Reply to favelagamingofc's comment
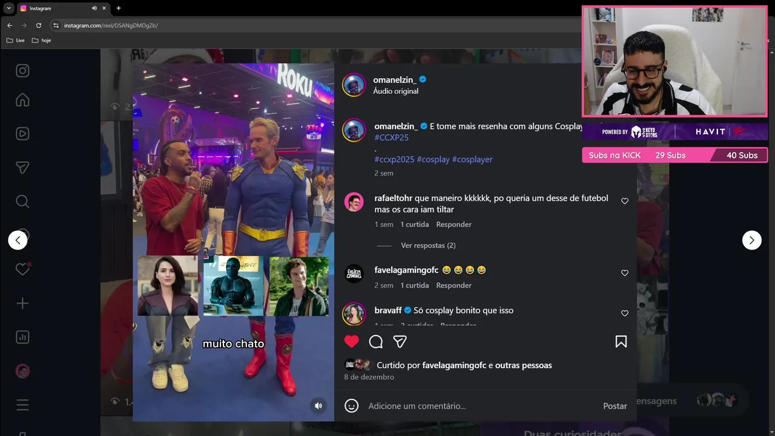Screen dimensions: 775x436 tap(453, 286)
